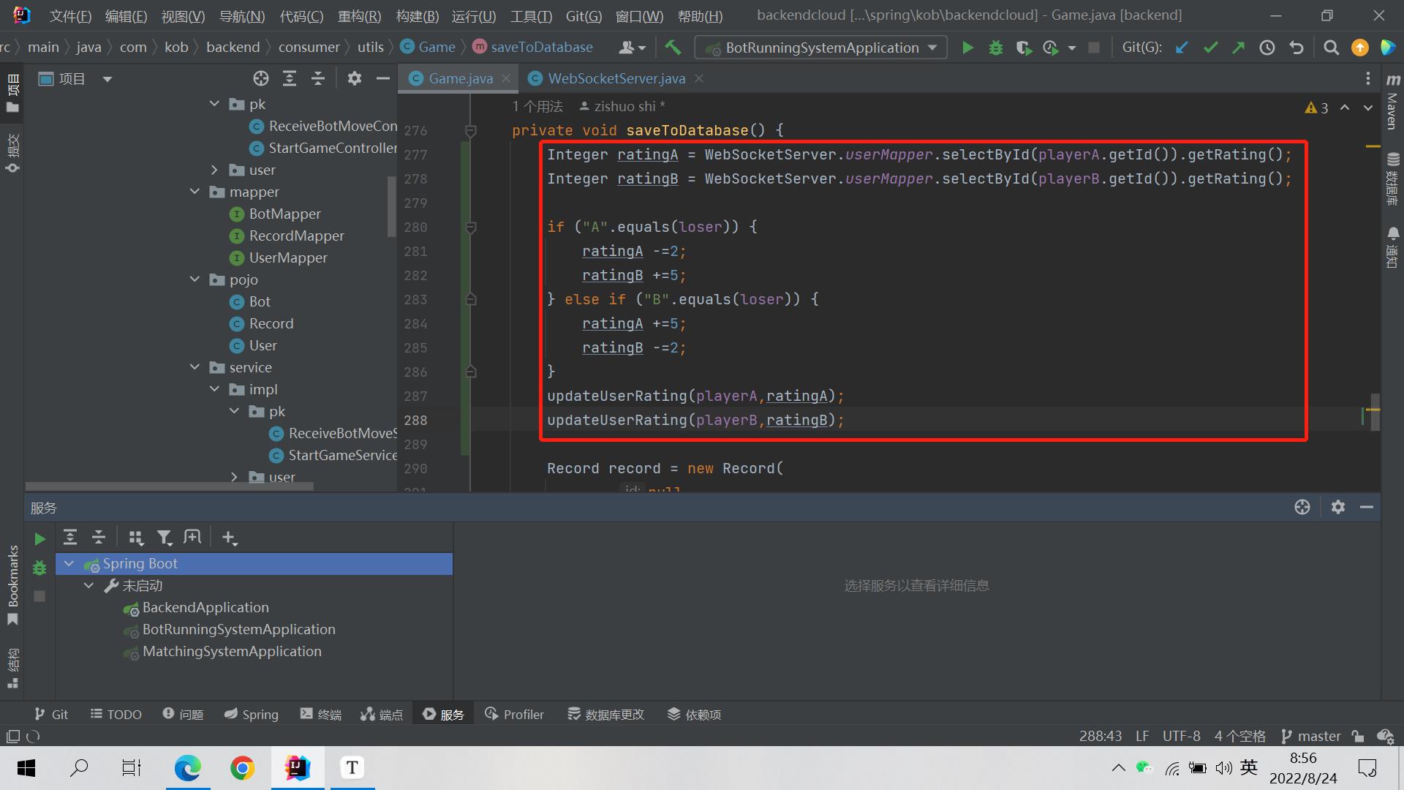Open the Maven panel on the right edge
The height and width of the screenshot is (790, 1404).
(1392, 110)
